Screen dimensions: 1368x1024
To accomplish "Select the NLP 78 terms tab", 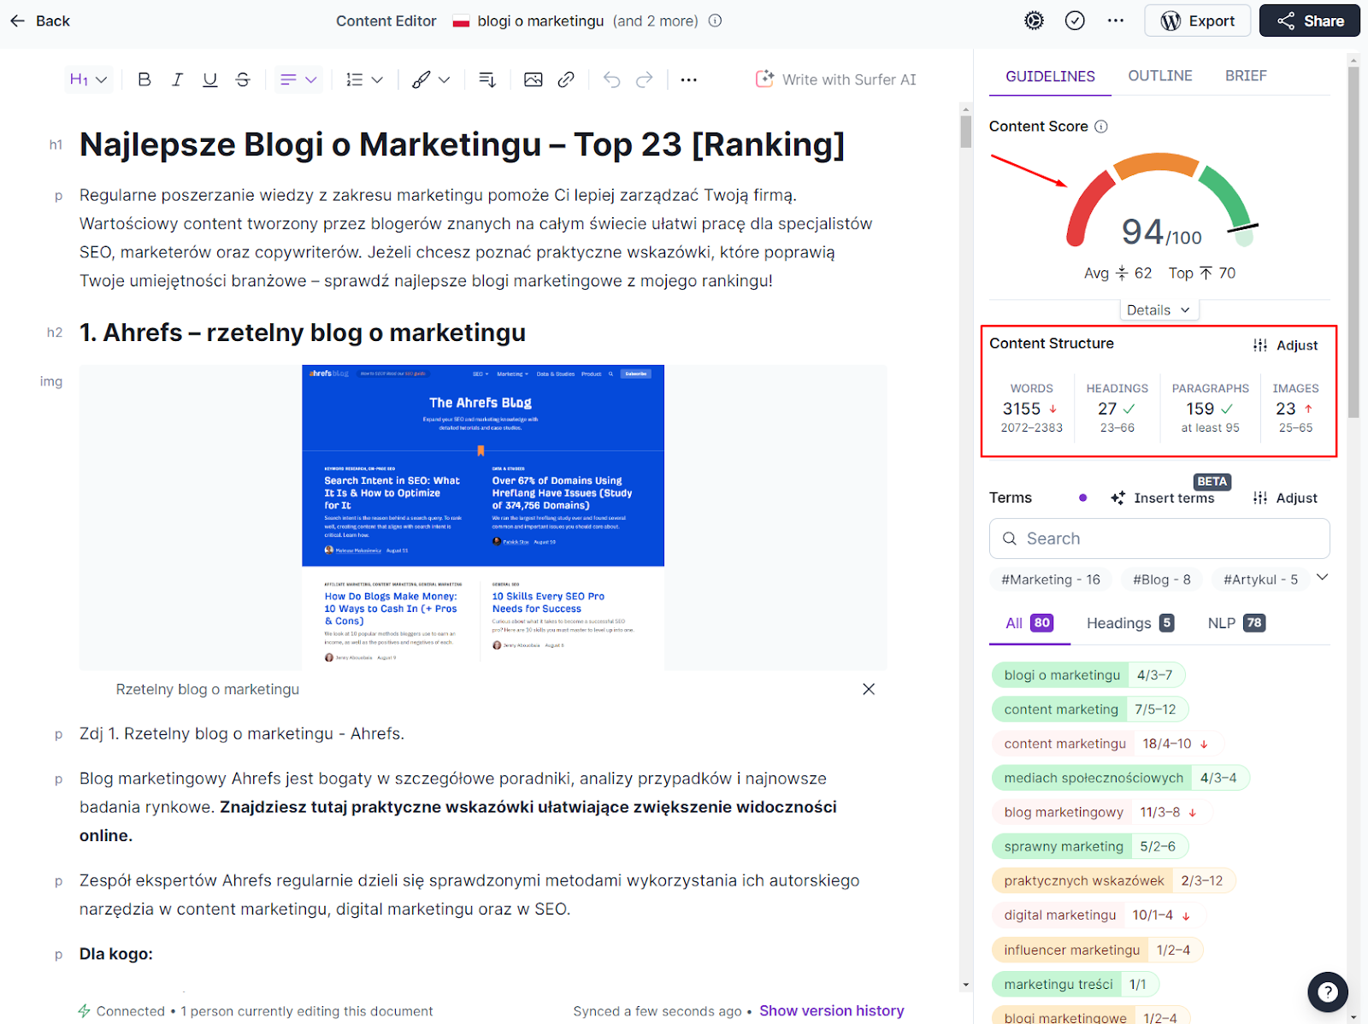I will click(x=1236, y=623).
